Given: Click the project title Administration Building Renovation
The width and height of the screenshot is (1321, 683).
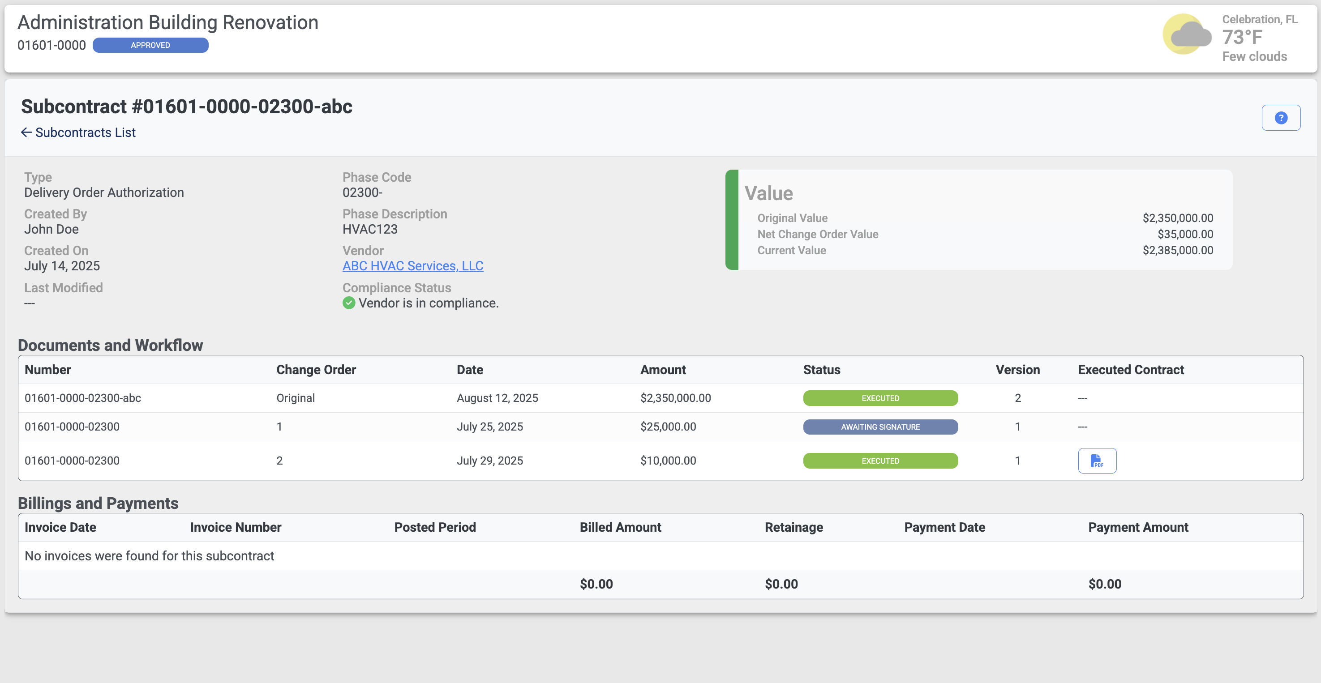Looking at the screenshot, I should click(x=167, y=22).
